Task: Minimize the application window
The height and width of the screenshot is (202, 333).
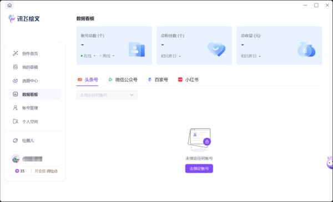Action: pos(305,6)
